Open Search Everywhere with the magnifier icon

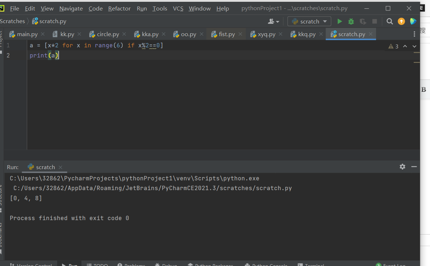point(390,21)
